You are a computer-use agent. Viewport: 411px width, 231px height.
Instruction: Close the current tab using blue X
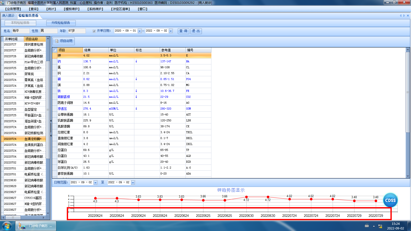408,16
